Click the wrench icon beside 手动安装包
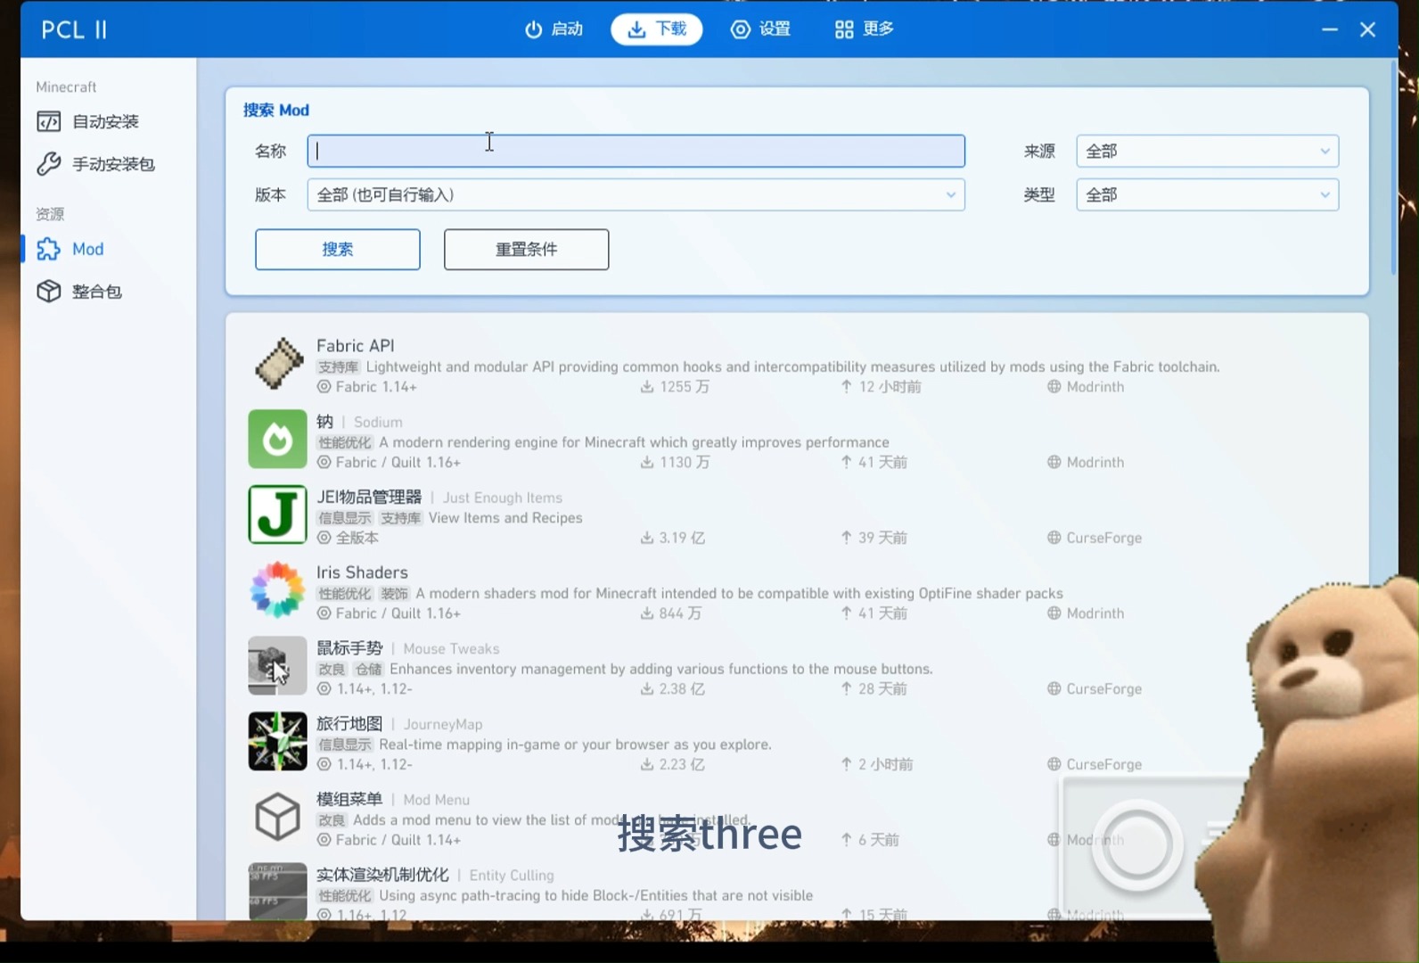 (49, 164)
